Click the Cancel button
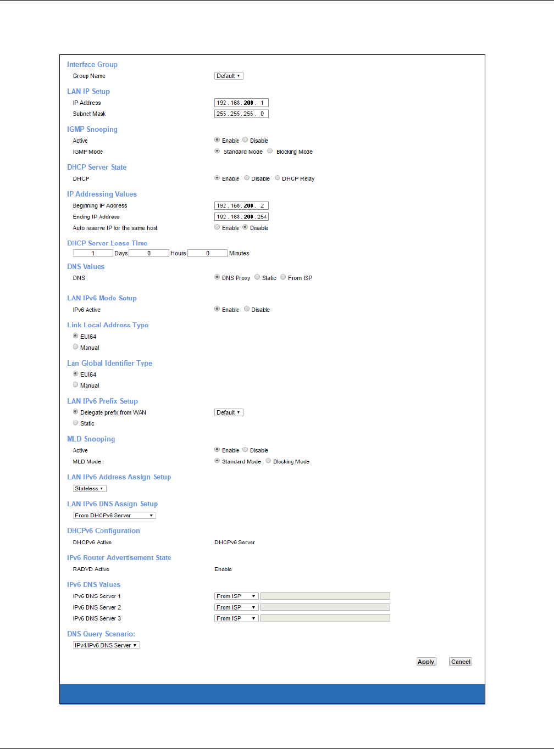Screen dimensions: 554x749 click(x=461, y=662)
